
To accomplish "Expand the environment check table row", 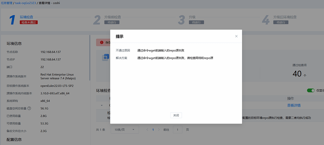I will 102,106.
